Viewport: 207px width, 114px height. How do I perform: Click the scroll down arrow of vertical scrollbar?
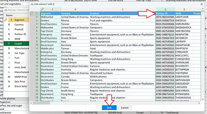(203, 100)
